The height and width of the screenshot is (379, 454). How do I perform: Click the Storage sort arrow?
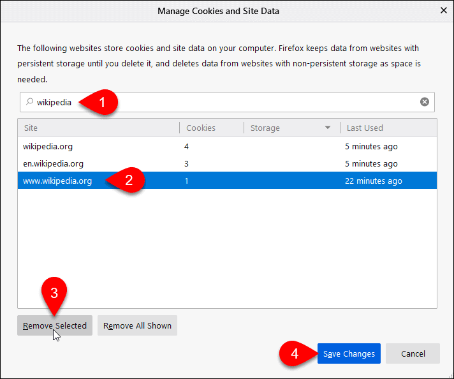pos(328,128)
